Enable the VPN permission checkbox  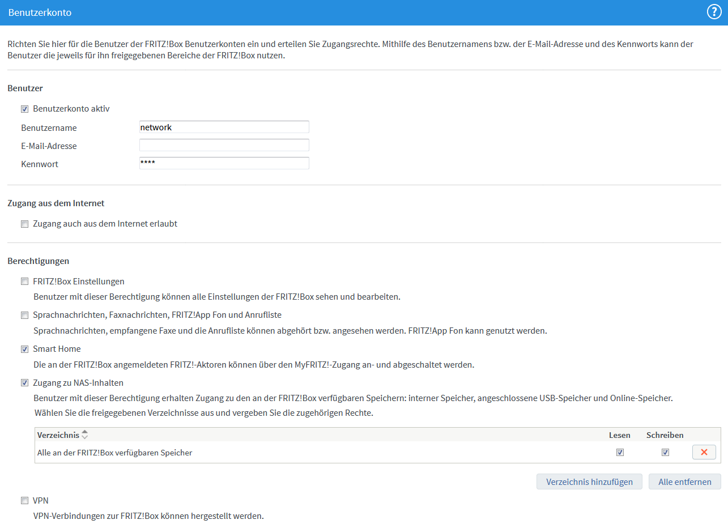[x=25, y=501]
